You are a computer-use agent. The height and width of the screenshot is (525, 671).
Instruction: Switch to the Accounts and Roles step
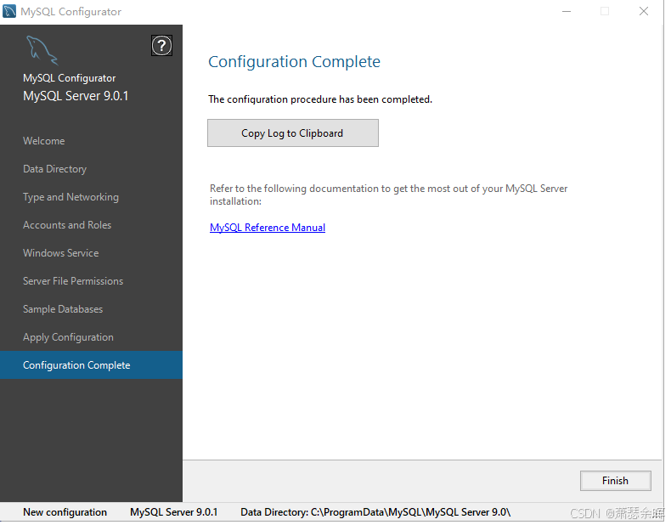(x=67, y=225)
